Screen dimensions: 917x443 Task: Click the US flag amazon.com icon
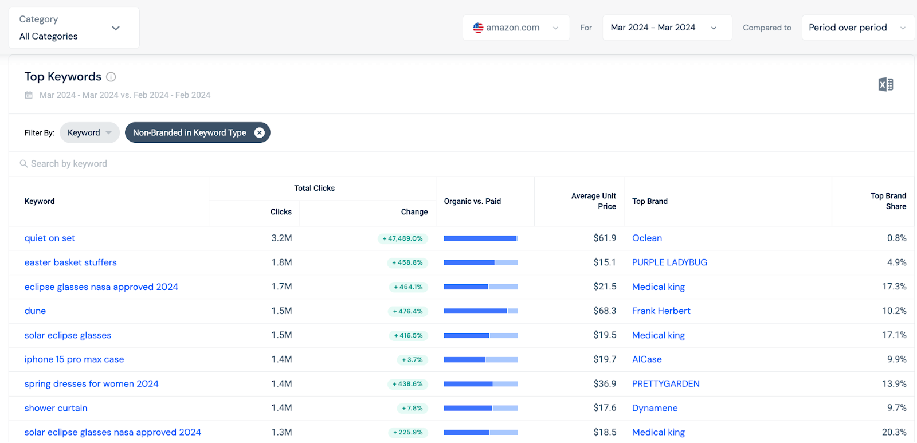click(x=478, y=28)
